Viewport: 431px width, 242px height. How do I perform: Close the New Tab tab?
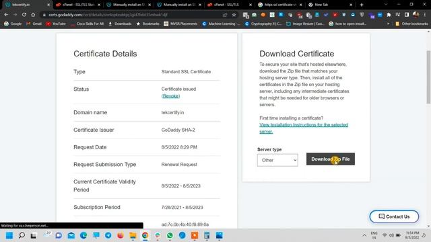coord(351,5)
